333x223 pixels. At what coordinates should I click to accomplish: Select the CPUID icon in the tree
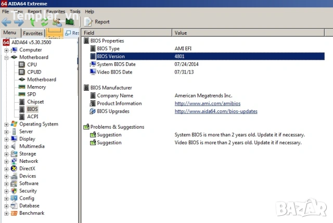22,72
